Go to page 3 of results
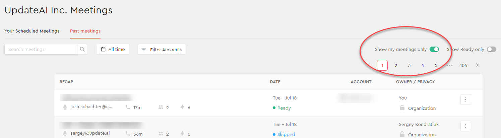This screenshot has height=138, width=501. [409, 65]
